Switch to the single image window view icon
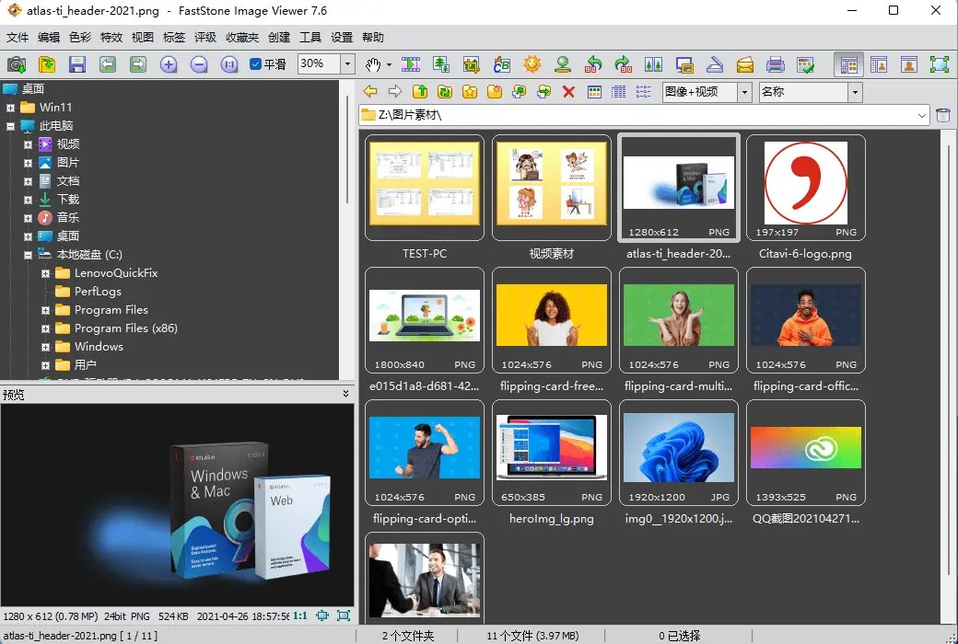 point(909,64)
